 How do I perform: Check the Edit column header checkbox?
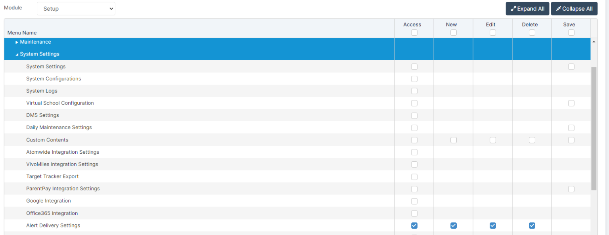492,32
